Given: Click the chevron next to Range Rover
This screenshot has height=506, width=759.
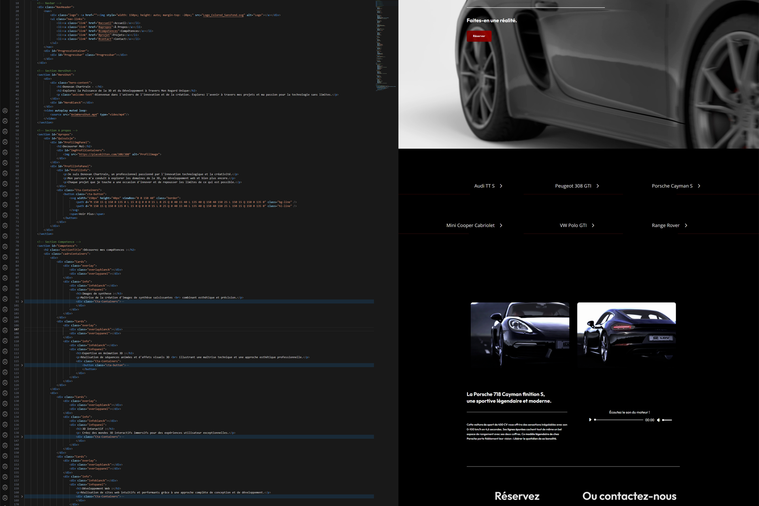Looking at the screenshot, I should tap(686, 225).
